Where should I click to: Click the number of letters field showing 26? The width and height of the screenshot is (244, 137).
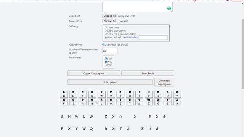tap(110, 51)
